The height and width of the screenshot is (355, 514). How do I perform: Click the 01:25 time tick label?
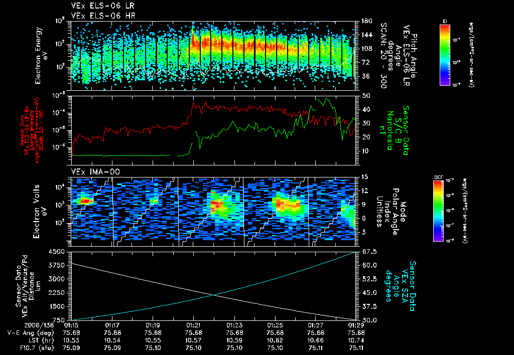275,325
